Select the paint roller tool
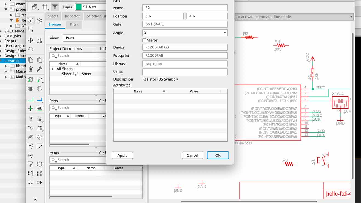This screenshot has height=203, width=361. coord(30,164)
